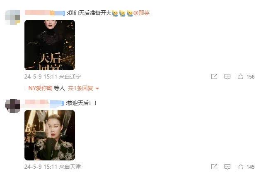Click the share icon on the Tianjin comment
The height and width of the screenshot is (172, 261).
[214, 167]
